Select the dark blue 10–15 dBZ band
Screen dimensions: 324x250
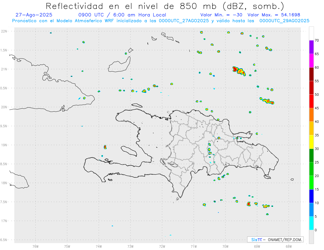point(311,196)
